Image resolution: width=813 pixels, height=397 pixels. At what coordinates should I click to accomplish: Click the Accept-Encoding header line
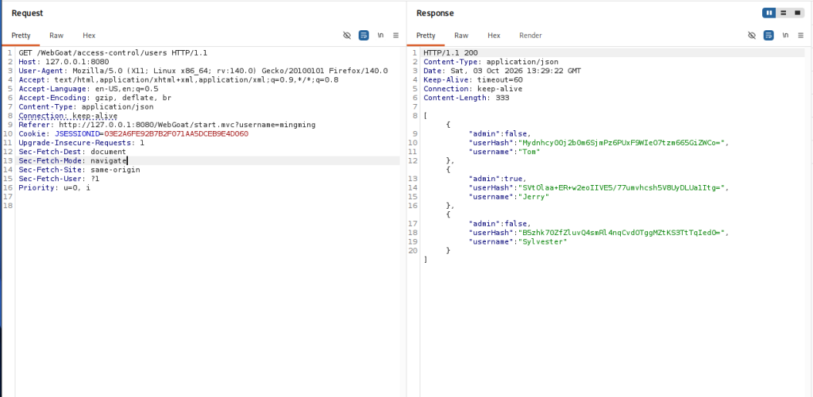95,98
